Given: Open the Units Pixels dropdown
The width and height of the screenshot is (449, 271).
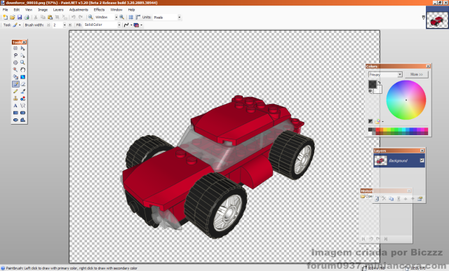Looking at the screenshot, I should 180,17.
